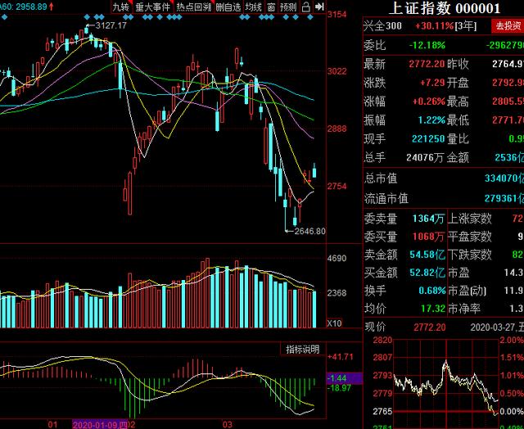
Task: Click the 兴全300 fund promotion label
Action: pos(382,25)
